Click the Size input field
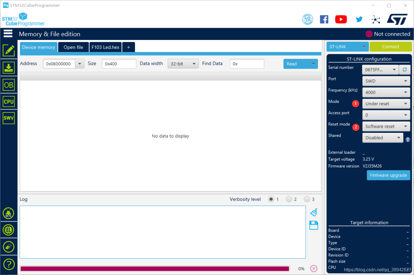 pos(119,64)
